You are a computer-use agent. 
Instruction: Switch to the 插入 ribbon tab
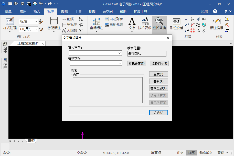[37, 12]
